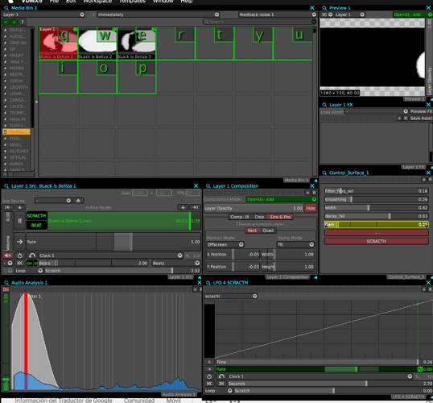
Task: Toggle the green 'on' button in Layer 1 Src
Action: (29, 263)
